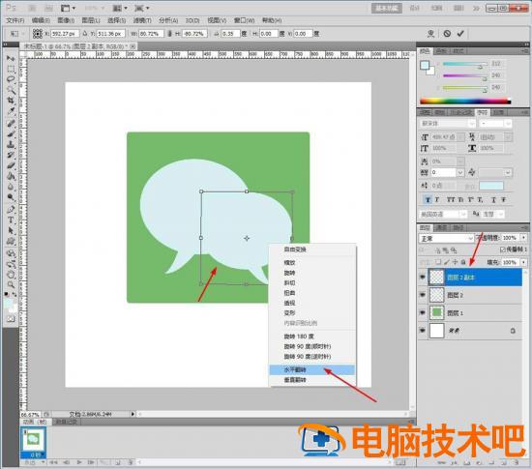Screen dimensions: 532x469
Task: Commit the transform with the checkmark icon
Action: click(x=460, y=34)
